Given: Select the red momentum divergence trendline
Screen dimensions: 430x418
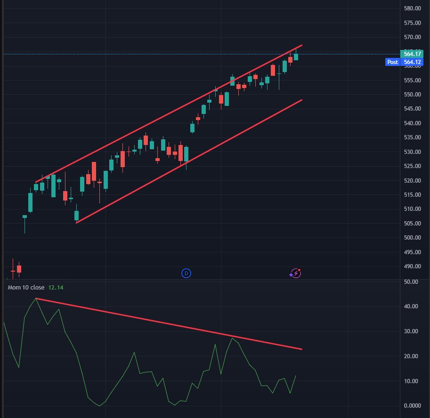Looking at the screenshot, I should click(x=169, y=324).
